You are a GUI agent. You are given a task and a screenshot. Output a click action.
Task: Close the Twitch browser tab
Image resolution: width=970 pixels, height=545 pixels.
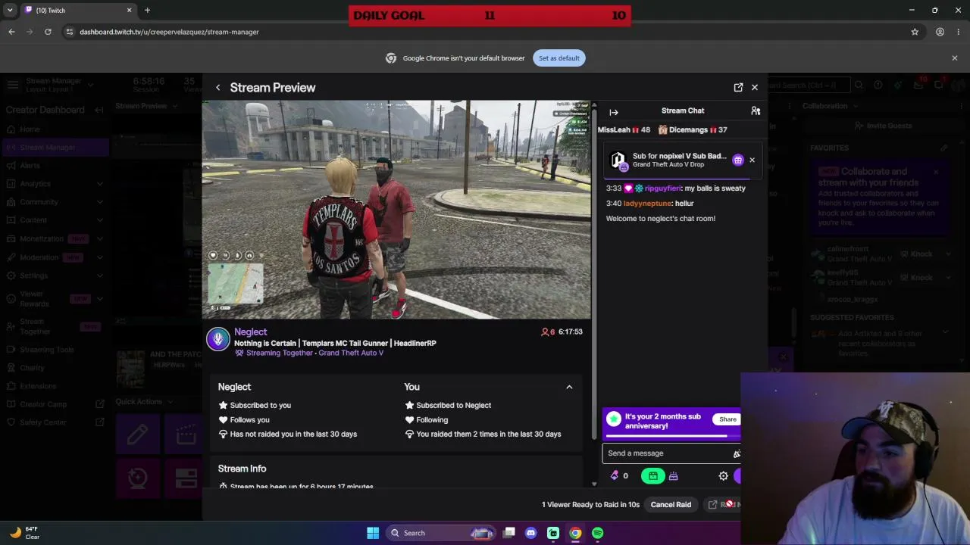pyautogui.click(x=129, y=11)
